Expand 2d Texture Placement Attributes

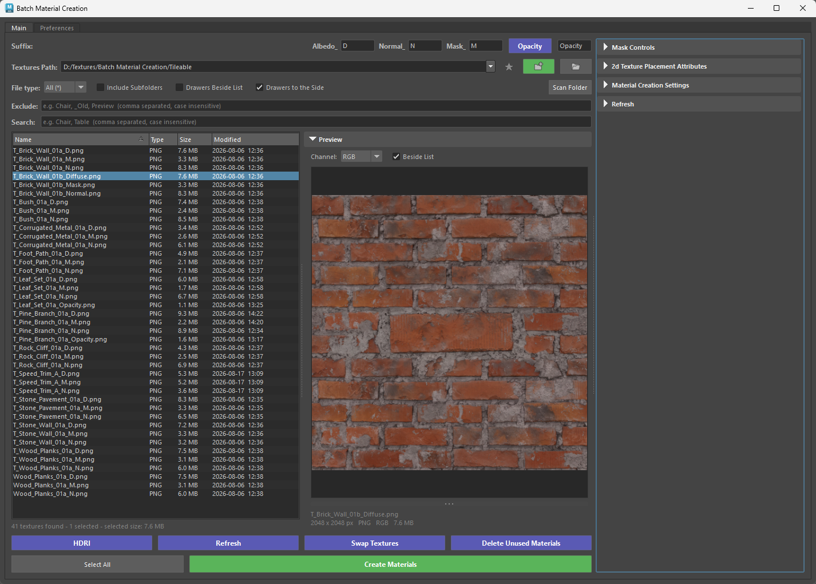(699, 66)
